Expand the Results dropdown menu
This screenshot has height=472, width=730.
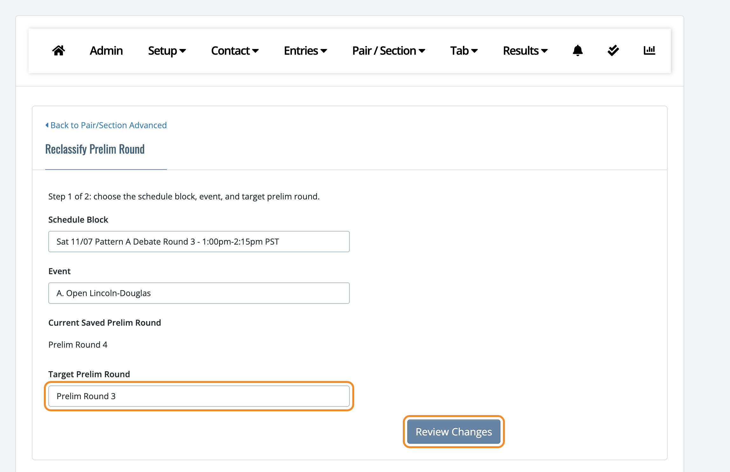(x=525, y=51)
